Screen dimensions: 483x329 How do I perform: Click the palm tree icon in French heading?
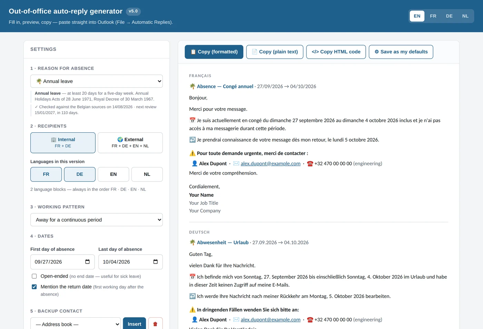coord(193,86)
